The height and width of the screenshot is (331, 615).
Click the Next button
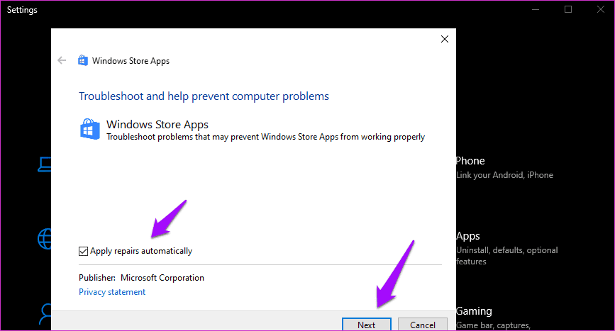(366, 325)
